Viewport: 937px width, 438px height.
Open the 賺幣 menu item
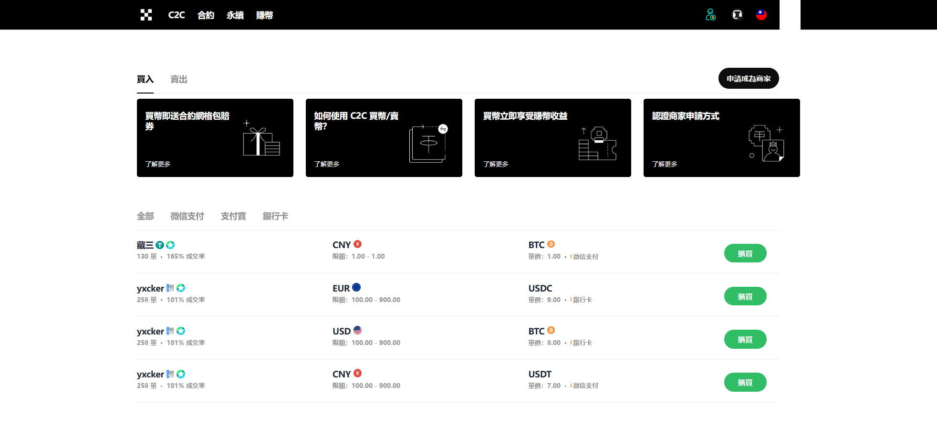click(x=264, y=15)
